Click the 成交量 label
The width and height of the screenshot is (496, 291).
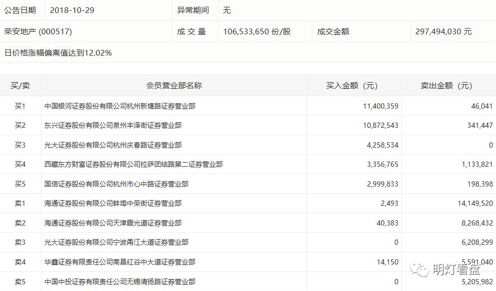point(191,31)
